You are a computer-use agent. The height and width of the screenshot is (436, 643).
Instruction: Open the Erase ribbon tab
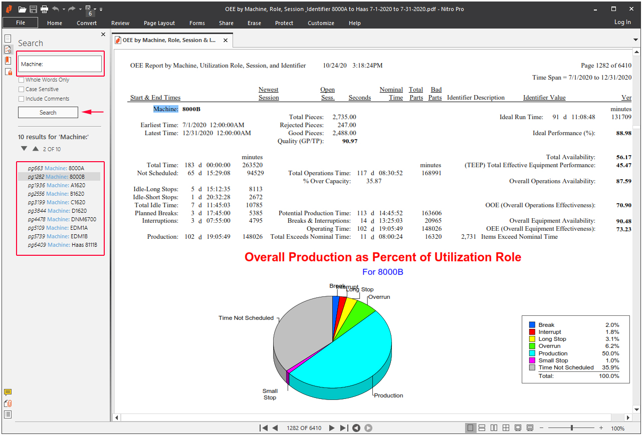pos(254,23)
